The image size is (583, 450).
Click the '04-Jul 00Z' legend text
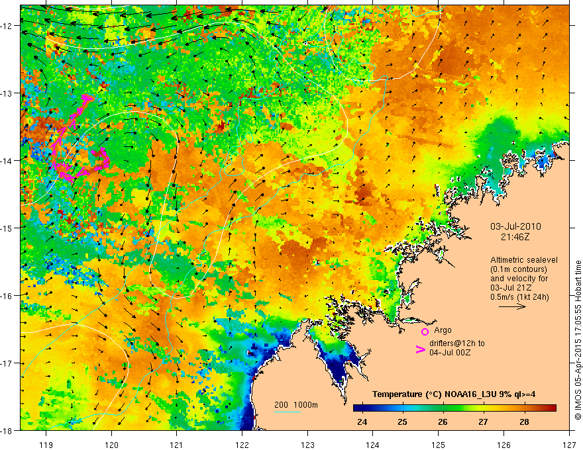(450, 352)
